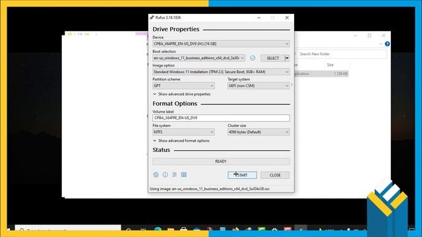
Task: Expand Show advanced format options
Action: (x=181, y=141)
